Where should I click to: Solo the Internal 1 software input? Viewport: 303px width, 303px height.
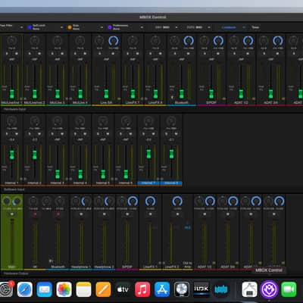tap(7, 134)
